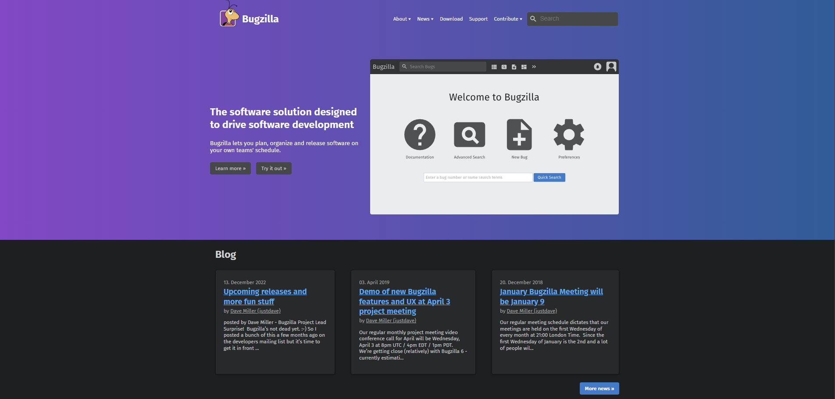
Task: Click the Learn more button
Action: [x=230, y=168]
